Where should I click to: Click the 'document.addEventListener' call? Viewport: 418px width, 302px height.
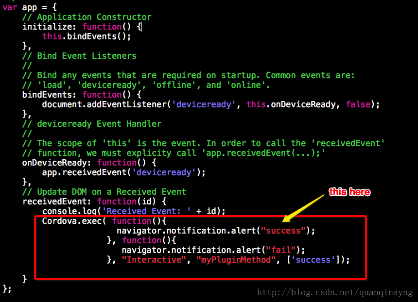coord(211,104)
